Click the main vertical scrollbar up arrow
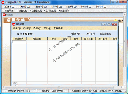128x94 pixels. click(x=125, y=14)
